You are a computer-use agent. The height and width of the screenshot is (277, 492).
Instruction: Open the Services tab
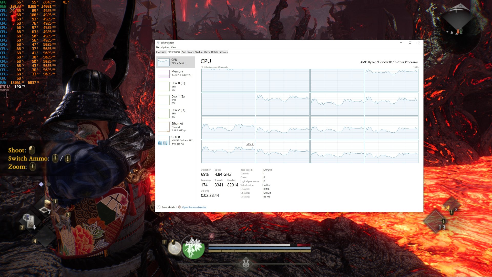pos(223,52)
